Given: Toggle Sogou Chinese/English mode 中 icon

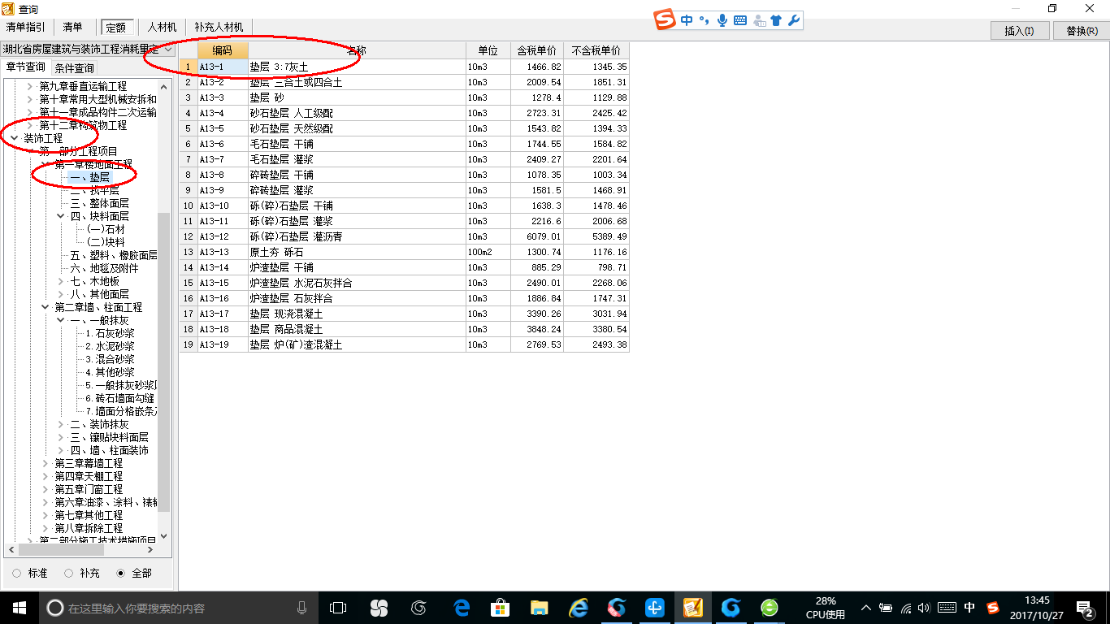Looking at the screenshot, I should click(x=687, y=20).
